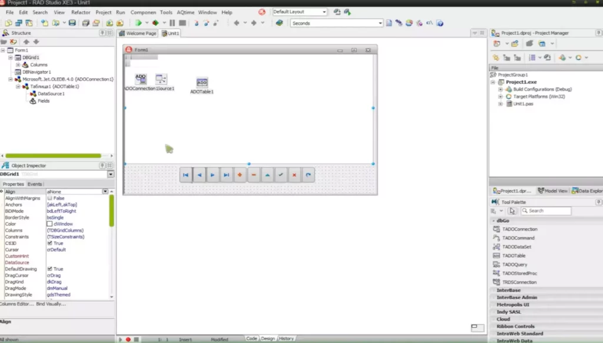This screenshot has width=603, height=343.
Task: Click DBNavigator Prior record button
Action: click(x=199, y=175)
